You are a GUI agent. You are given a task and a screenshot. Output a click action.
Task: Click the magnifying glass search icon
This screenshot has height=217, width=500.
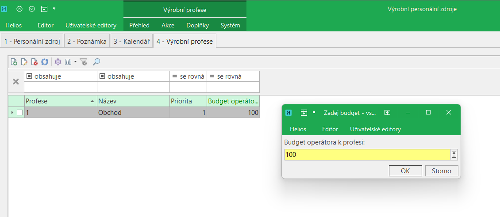96,62
